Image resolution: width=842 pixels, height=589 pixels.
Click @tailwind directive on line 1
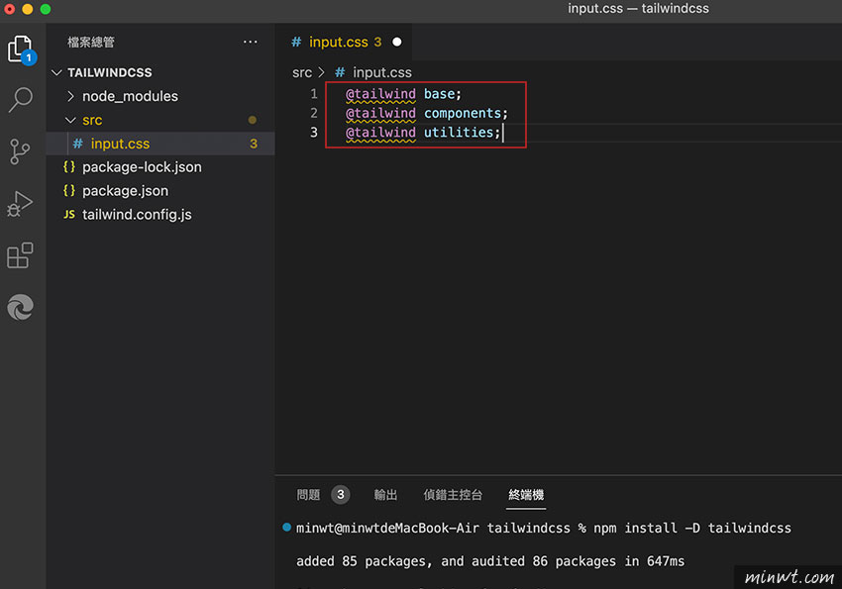(x=380, y=94)
